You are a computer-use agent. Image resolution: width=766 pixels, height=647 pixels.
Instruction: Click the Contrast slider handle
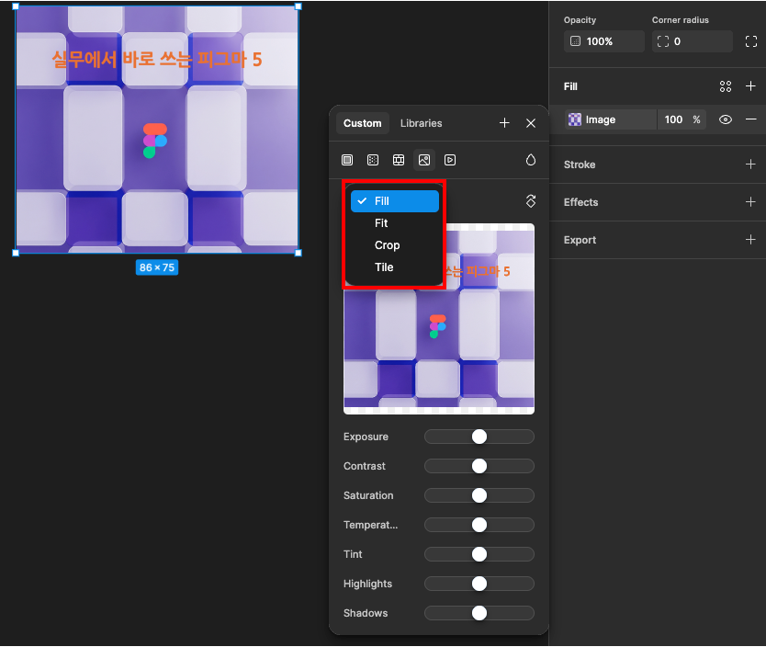point(479,466)
